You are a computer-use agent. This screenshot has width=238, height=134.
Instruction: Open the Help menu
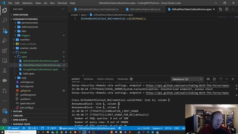click(x=73, y=3)
